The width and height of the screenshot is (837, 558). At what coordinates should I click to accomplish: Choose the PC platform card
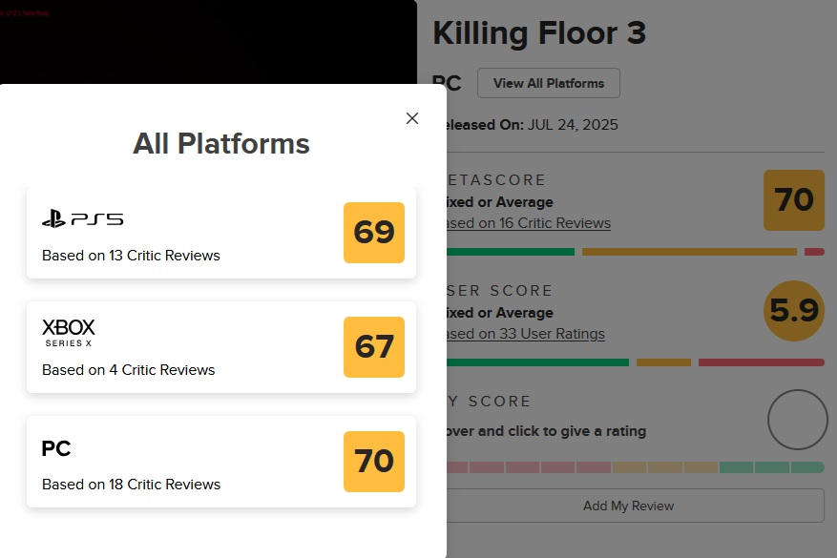(x=221, y=462)
